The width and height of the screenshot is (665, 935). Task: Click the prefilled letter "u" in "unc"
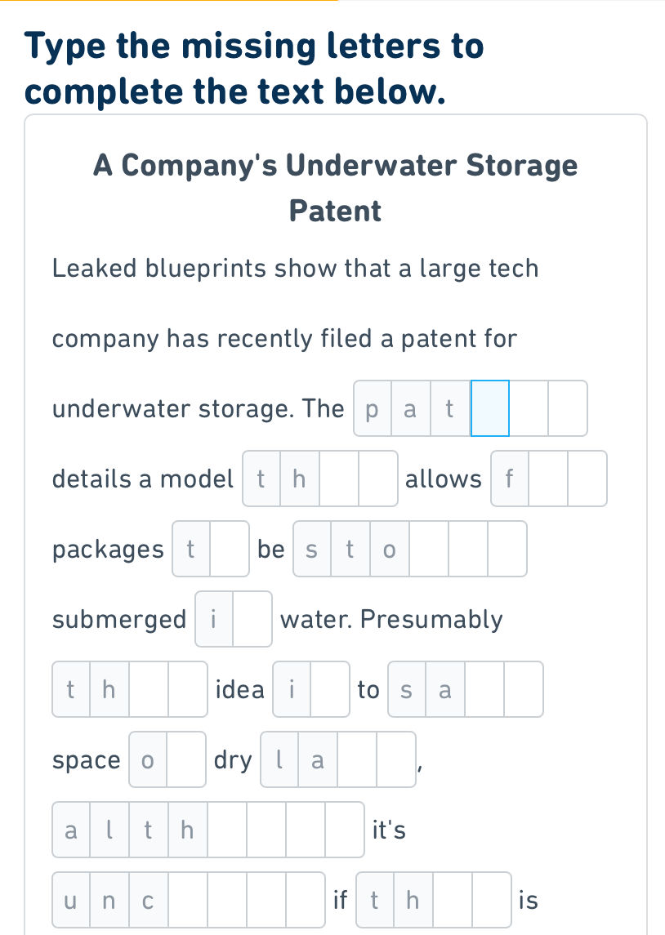(70, 900)
